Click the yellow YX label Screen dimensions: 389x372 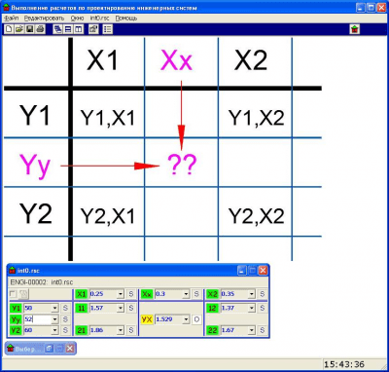pos(147,319)
